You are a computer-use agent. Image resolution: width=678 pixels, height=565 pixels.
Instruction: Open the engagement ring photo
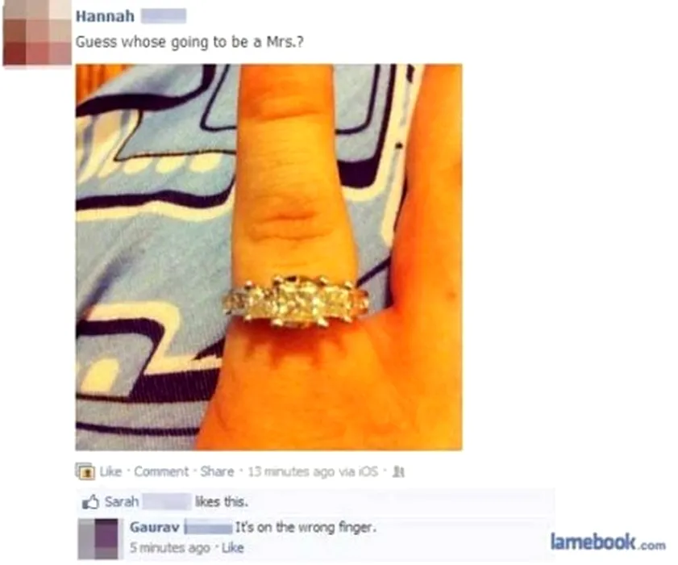(268, 257)
